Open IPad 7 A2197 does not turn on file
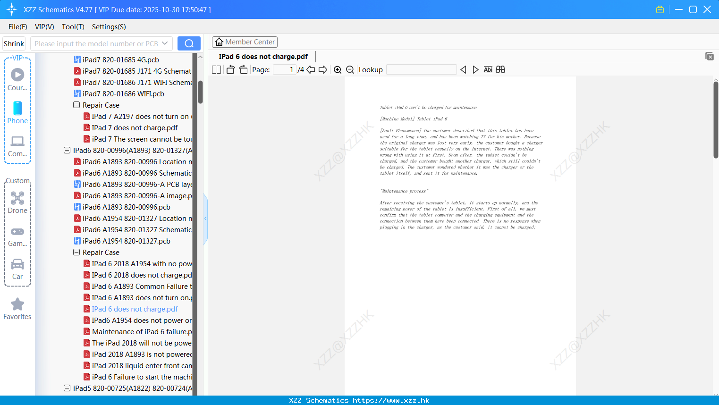719x405 pixels. [x=137, y=117]
